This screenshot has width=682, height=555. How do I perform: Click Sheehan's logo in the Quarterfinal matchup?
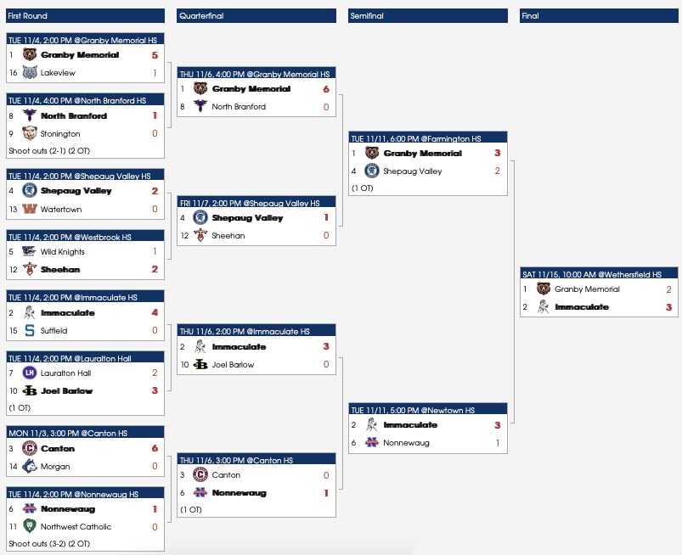coord(200,236)
